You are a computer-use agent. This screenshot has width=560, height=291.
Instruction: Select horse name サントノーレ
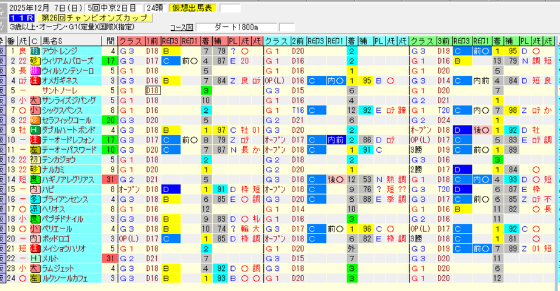(60, 90)
